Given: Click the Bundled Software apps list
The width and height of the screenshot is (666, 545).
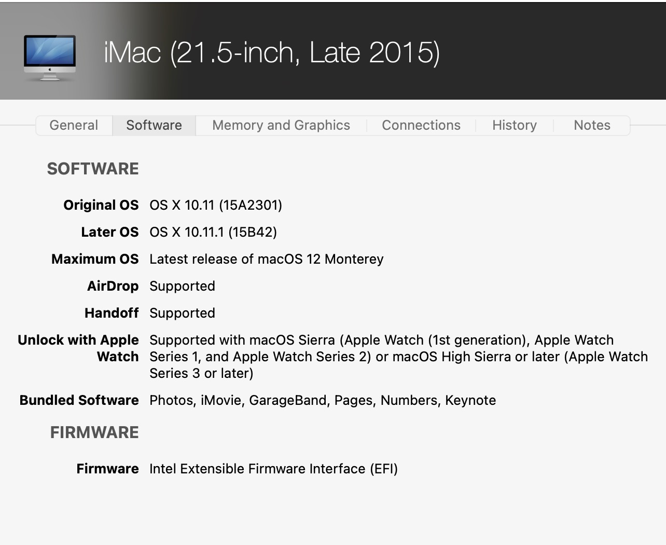Looking at the screenshot, I should (x=323, y=400).
